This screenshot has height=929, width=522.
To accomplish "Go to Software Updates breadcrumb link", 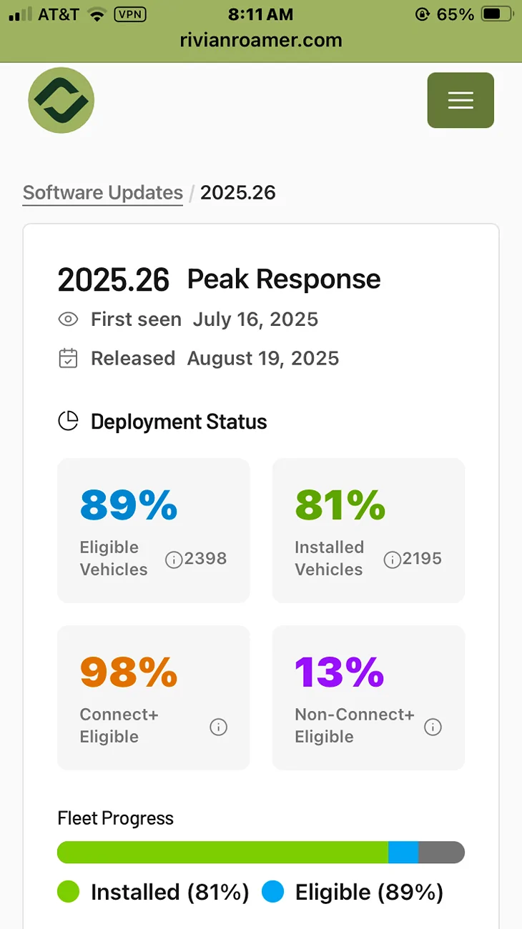I will (x=103, y=193).
